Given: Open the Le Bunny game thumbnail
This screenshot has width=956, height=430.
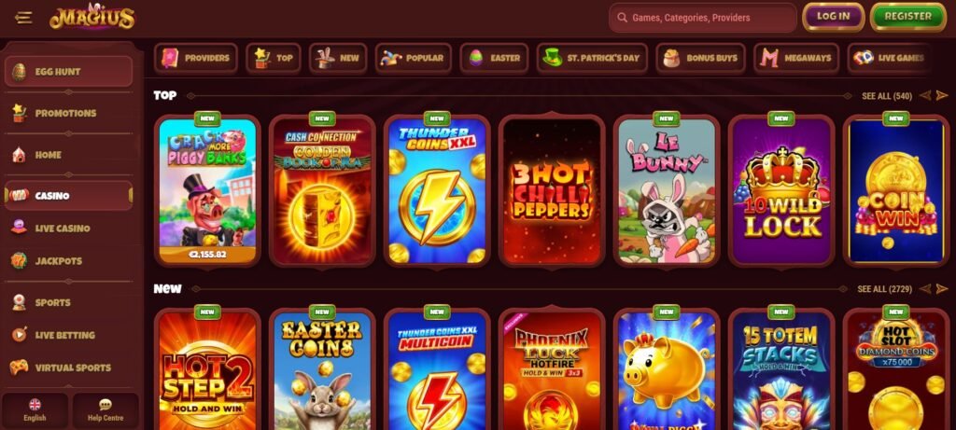Looking at the screenshot, I should [x=667, y=190].
